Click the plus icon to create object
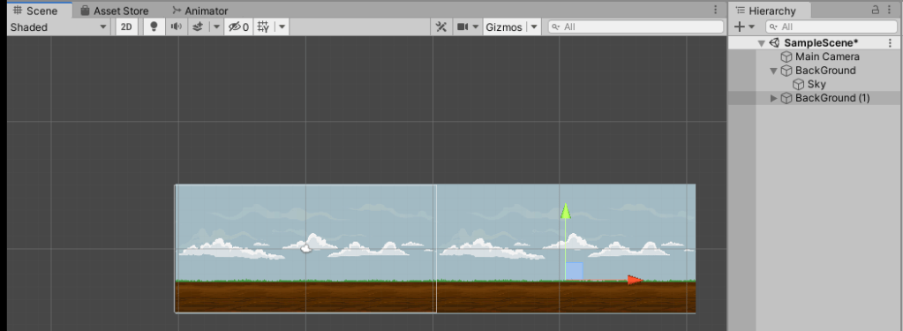 click(740, 27)
